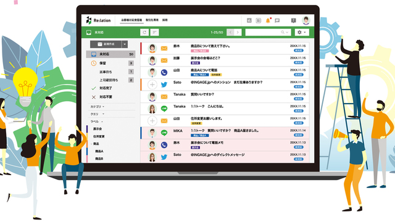The height and width of the screenshot is (222, 395).
Task: Open the help book icon in header
Action: pyautogui.click(x=294, y=20)
